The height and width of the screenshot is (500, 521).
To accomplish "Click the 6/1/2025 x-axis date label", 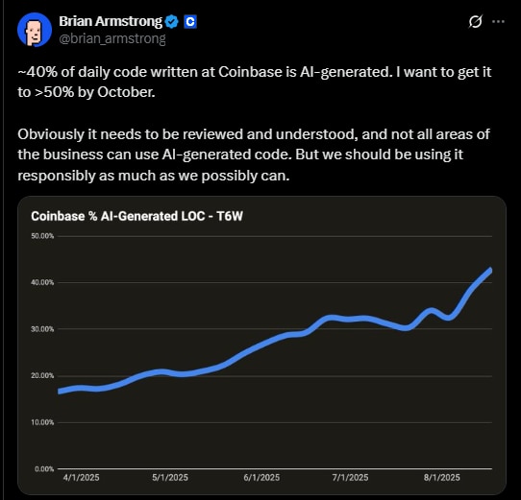I will pyautogui.click(x=261, y=477).
